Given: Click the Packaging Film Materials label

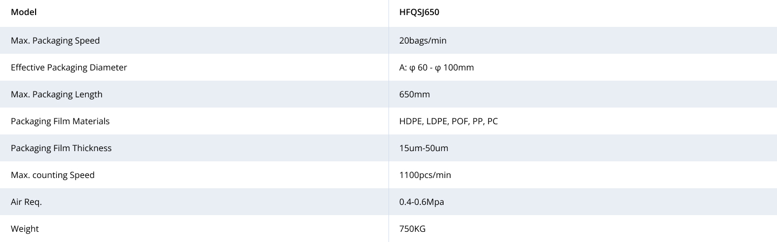Looking at the screenshot, I should click(x=60, y=121).
